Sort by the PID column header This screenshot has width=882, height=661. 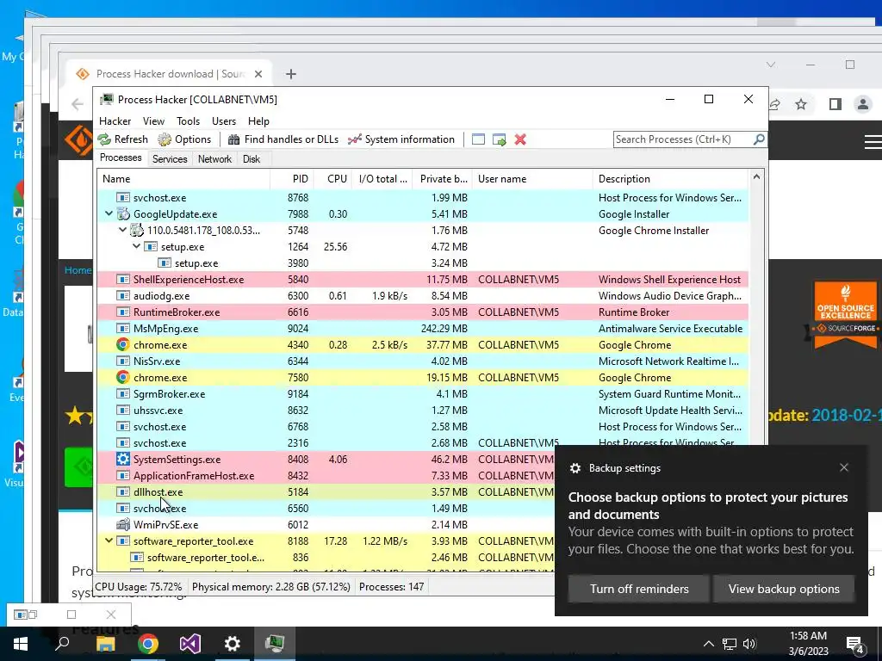[x=291, y=179]
